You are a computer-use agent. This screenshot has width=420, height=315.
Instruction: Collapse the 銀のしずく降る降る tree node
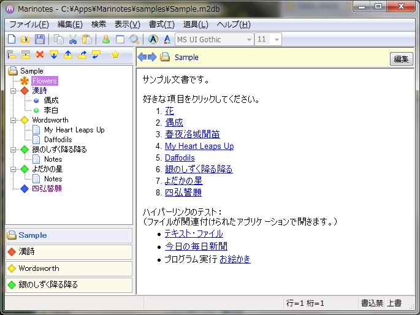pos(13,150)
